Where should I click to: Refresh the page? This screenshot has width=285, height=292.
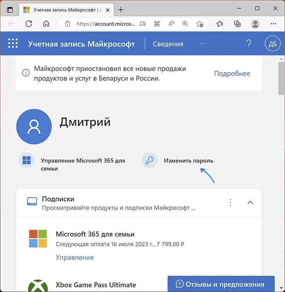(29, 24)
